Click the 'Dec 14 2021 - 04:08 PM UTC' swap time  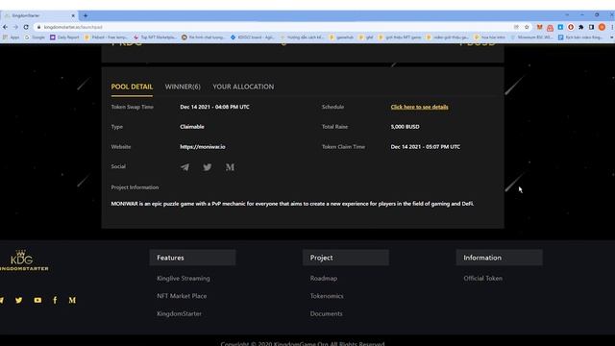coord(214,107)
